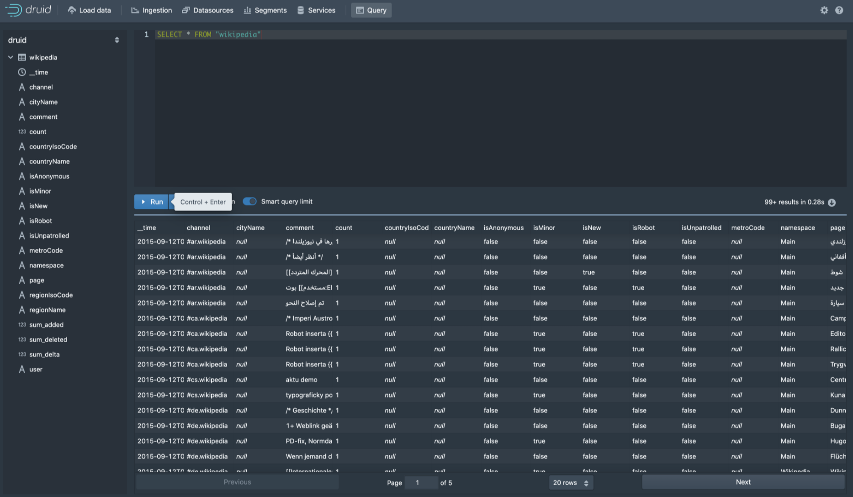The height and width of the screenshot is (497, 853).
Task: Click the clock icon beside __time
Action: (22, 72)
